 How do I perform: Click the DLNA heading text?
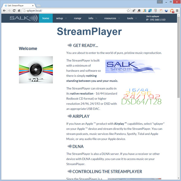click(78, 146)
